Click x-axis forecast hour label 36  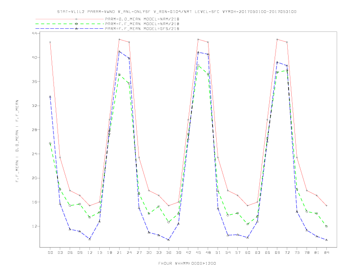coord(169,253)
